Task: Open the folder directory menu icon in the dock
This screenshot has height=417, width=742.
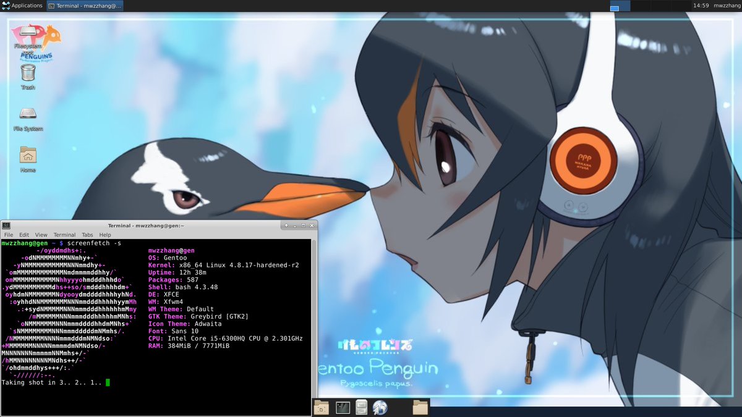Action: (420, 407)
